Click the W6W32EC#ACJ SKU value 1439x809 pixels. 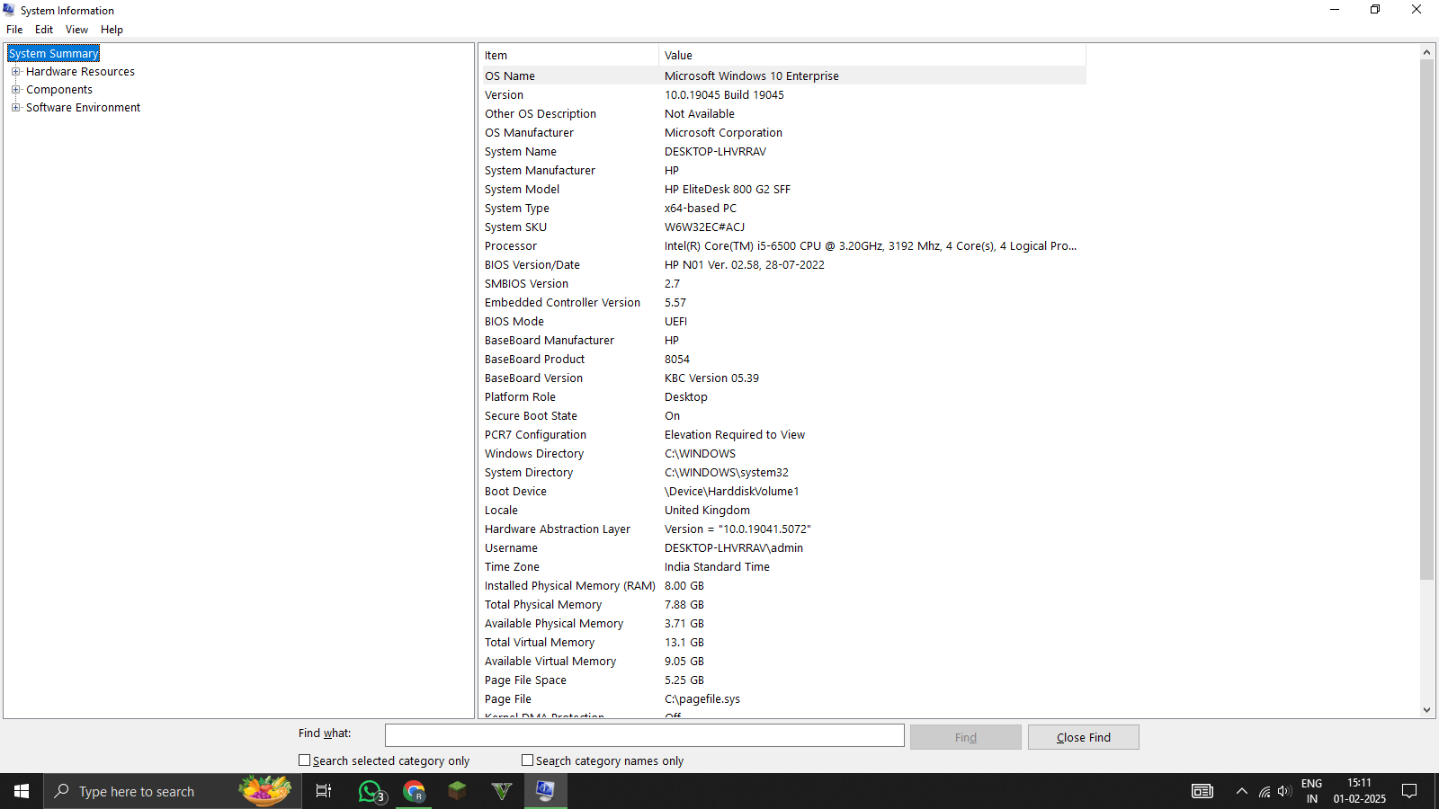tap(704, 227)
